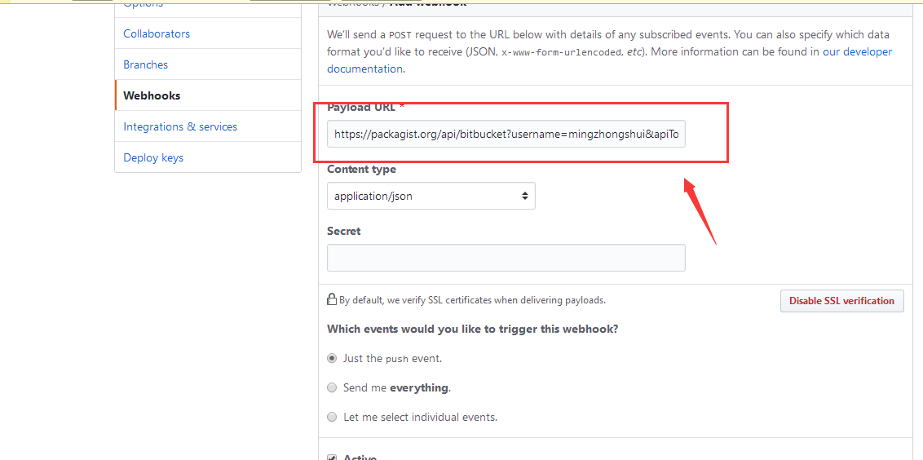Select 'Just the push event' radio

[x=332, y=358]
